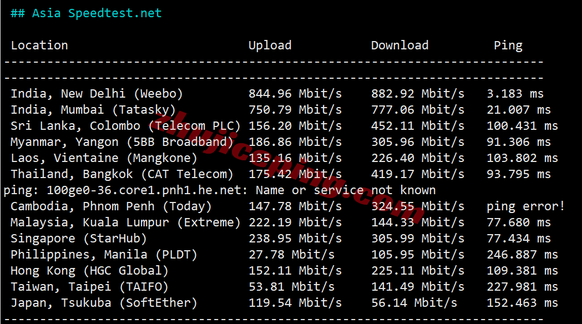Click the 'Download' column header
Viewport: 582px width, 324px height.
coord(400,45)
